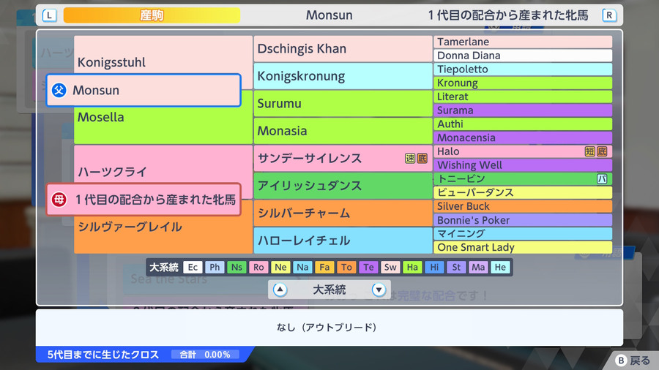The height and width of the screenshot is (370, 659).
Task: Click the Ne lineage swatch
Action: pos(280,267)
